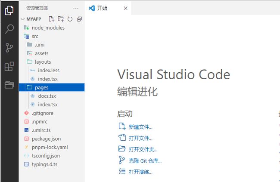The width and height of the screenshot is (280, 182).
Task: Switch to the 开始 welcome tab
Action: [108, 8]
